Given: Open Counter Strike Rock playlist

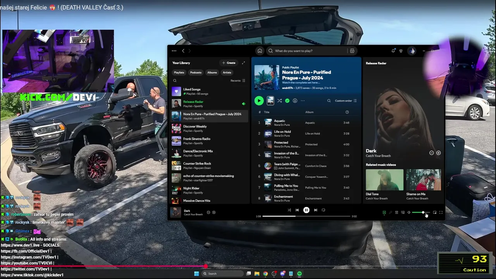Looking at the screenshot, I should [x=209, y=166].
